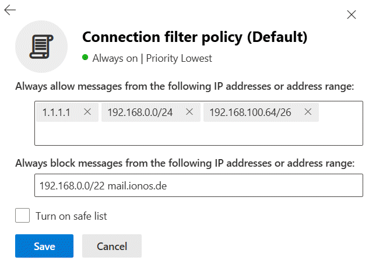Screen dimensions: 369x264
Task: Click the Turn on safe list label
Action: (x=71, y=216)
